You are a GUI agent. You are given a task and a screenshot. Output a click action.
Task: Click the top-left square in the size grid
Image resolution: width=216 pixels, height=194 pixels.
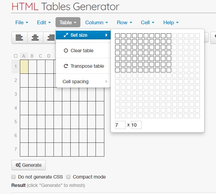(117, 36)
